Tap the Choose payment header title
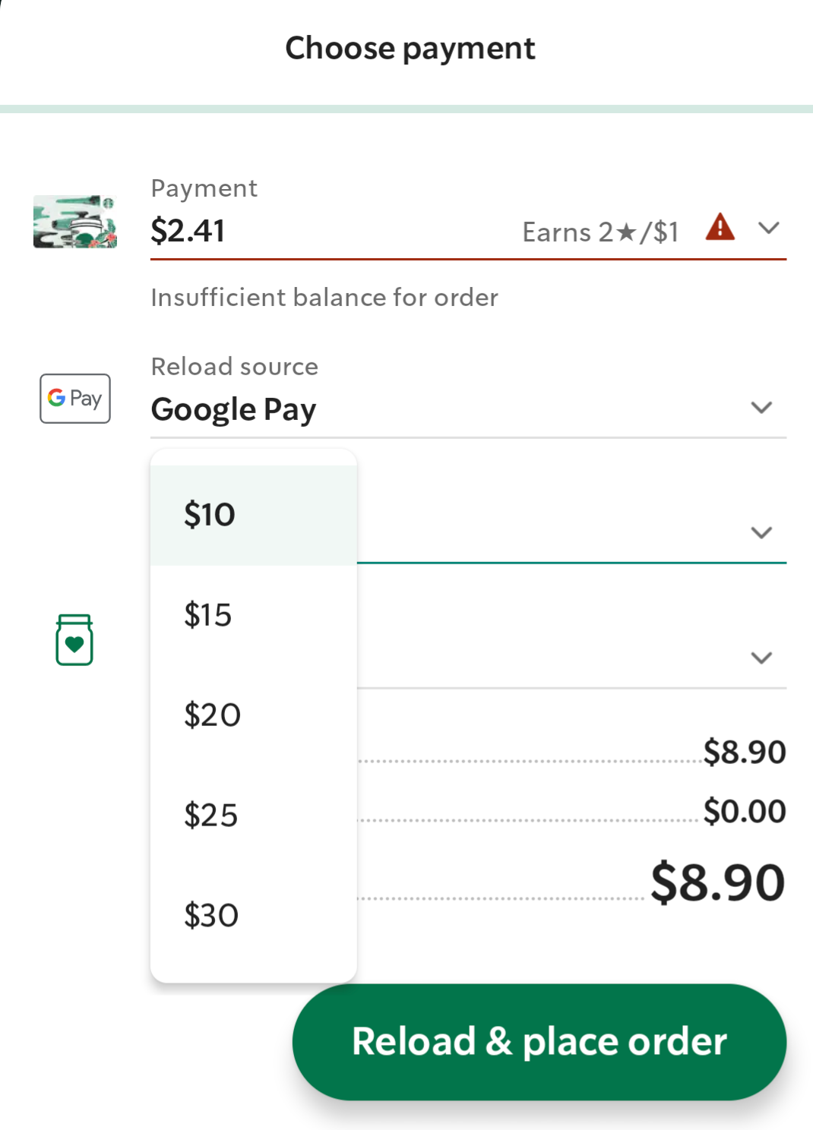 coord(410,49)
